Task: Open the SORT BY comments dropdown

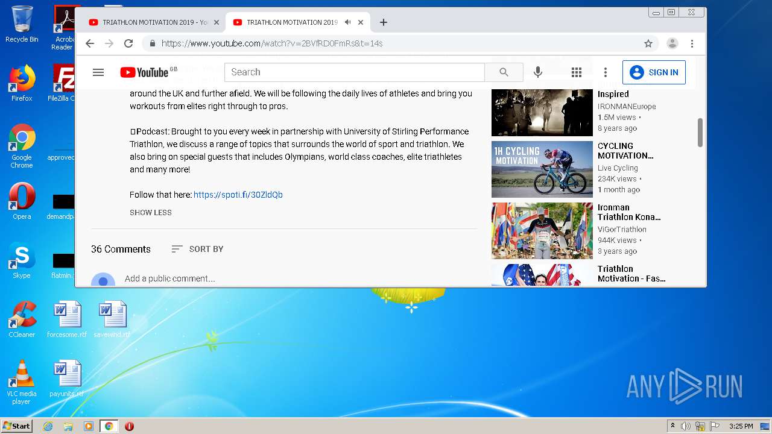Action: click(x=197, y=249)
